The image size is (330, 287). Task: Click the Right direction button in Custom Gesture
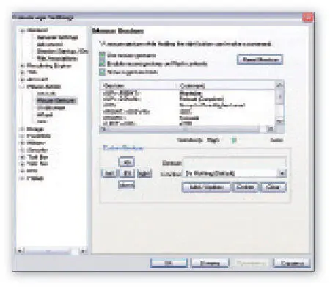coord(144,173)
